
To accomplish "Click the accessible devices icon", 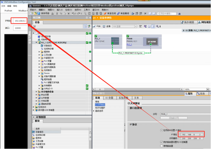I will tap(133, 13).
